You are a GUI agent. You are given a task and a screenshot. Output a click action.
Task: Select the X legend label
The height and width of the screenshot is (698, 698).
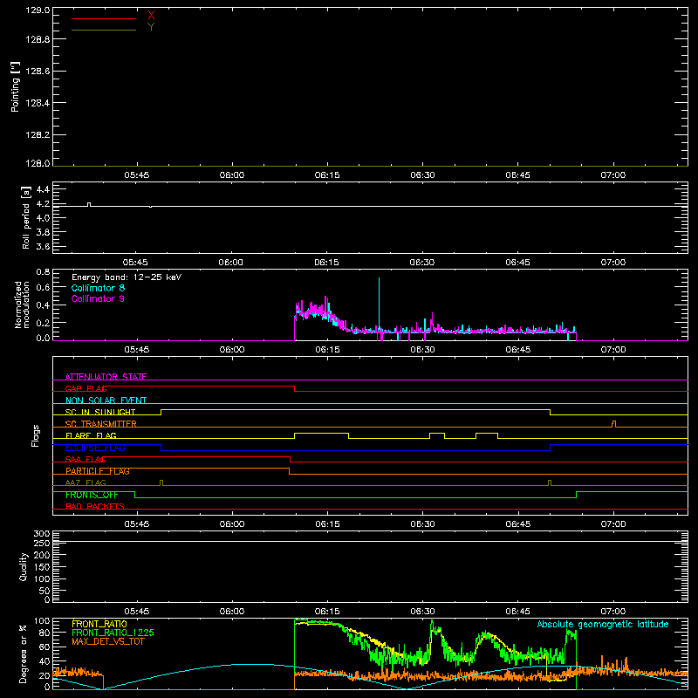[151, 16]
